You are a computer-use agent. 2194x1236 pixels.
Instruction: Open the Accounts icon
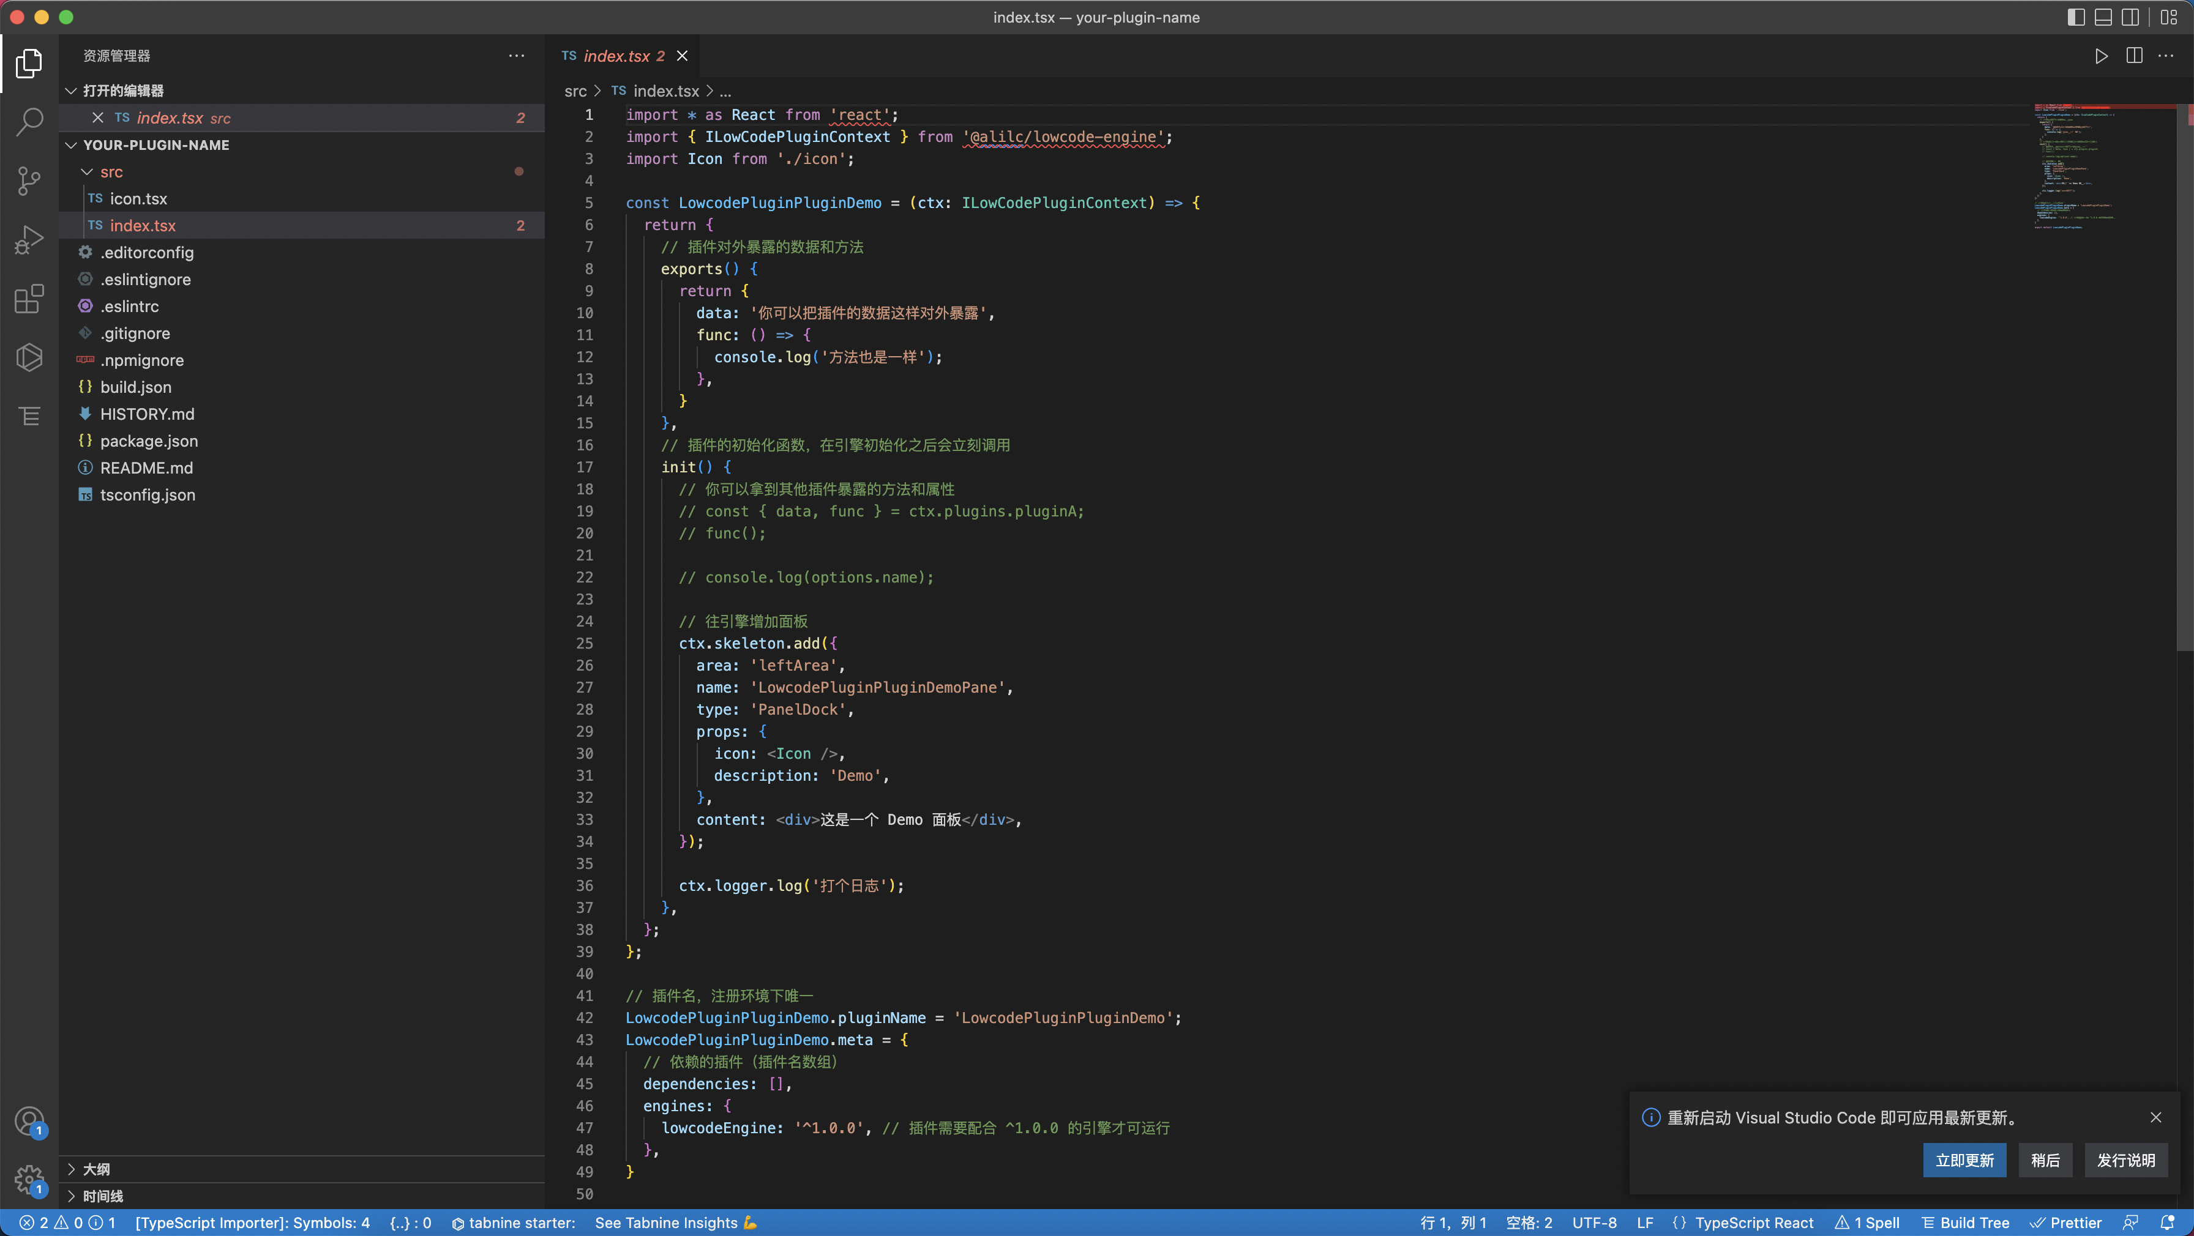point(29,1121)
